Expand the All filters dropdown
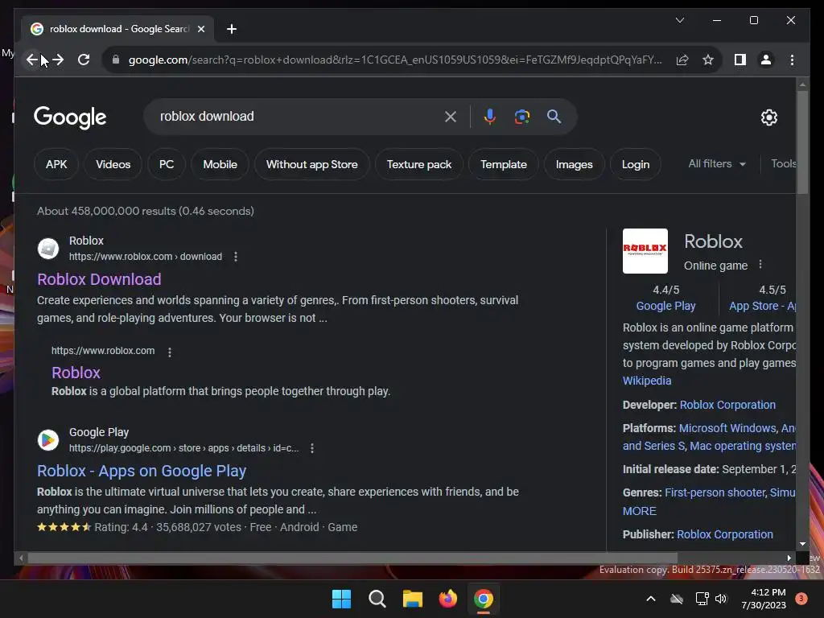The height and width of the screenshot is (618, 824). 717,164
